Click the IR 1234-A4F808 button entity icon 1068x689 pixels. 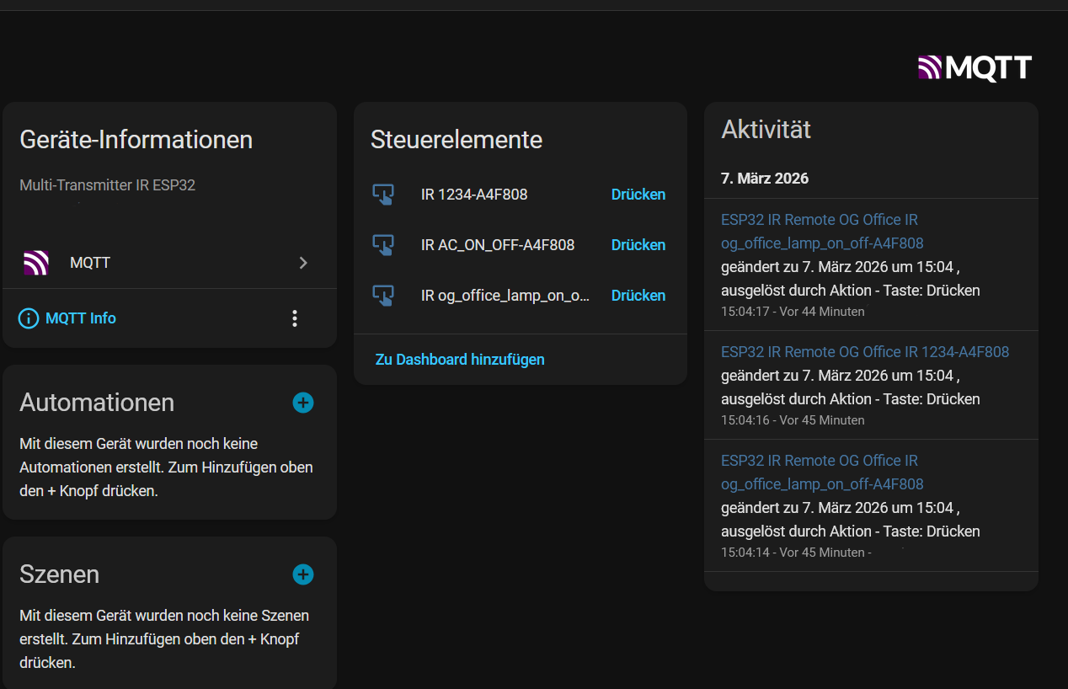coord(383,195)
